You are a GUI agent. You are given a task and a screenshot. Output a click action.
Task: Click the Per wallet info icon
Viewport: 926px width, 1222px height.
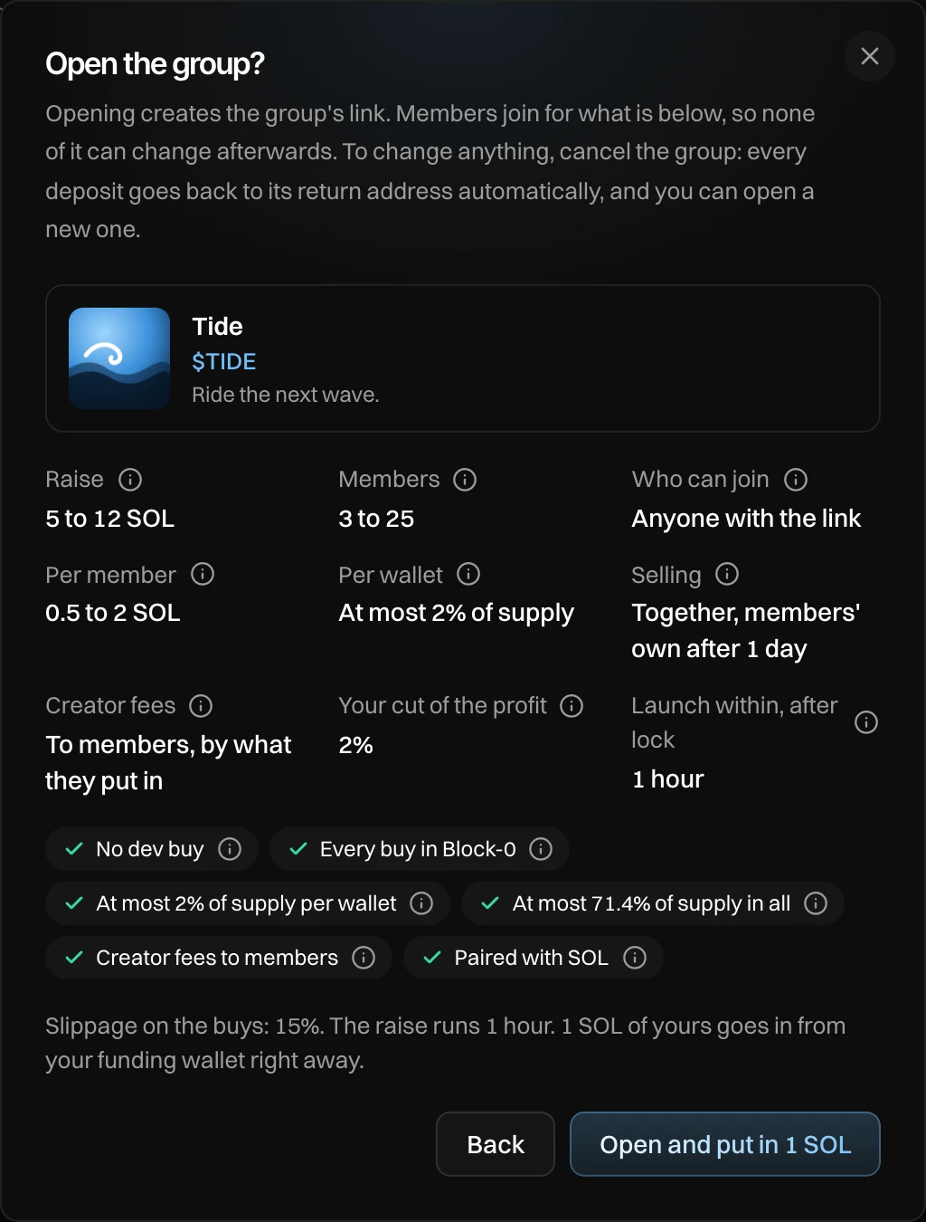(468, 574)
